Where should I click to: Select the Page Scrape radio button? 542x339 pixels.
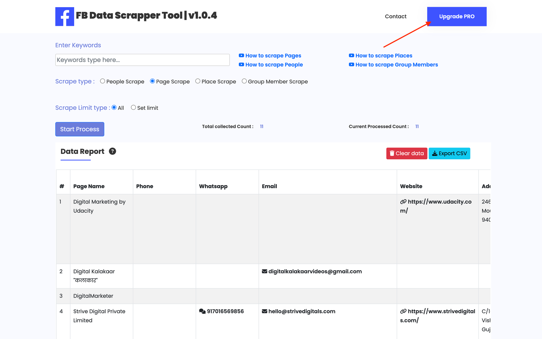pyautogui.click(x=152, y=81)
